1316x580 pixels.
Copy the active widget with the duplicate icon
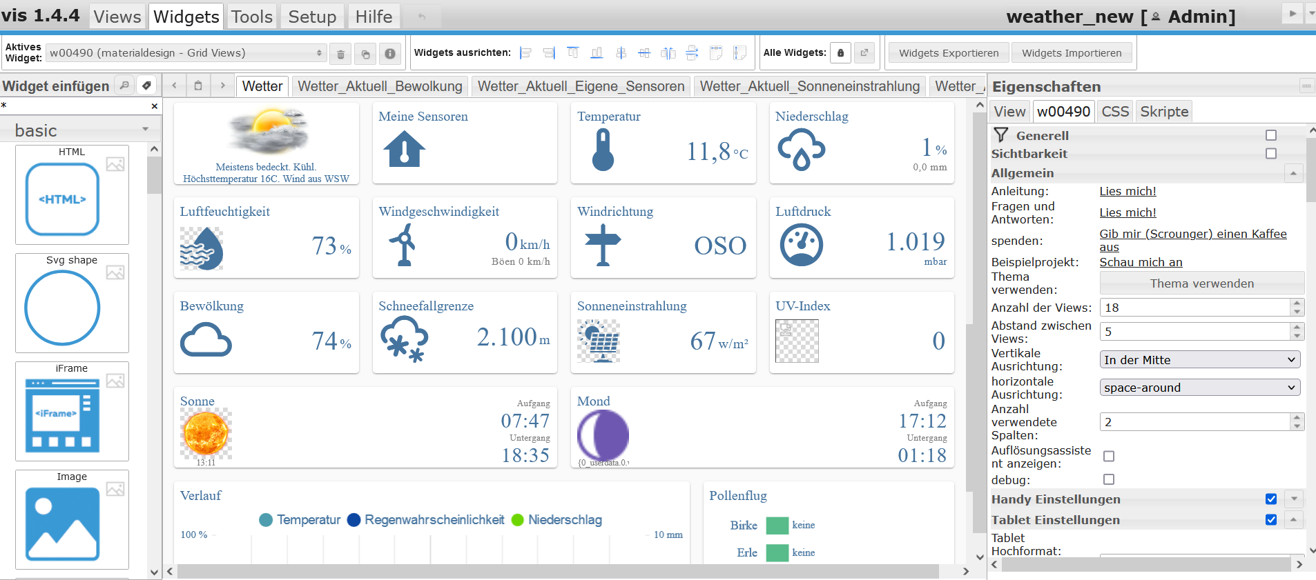pos(365,54)
